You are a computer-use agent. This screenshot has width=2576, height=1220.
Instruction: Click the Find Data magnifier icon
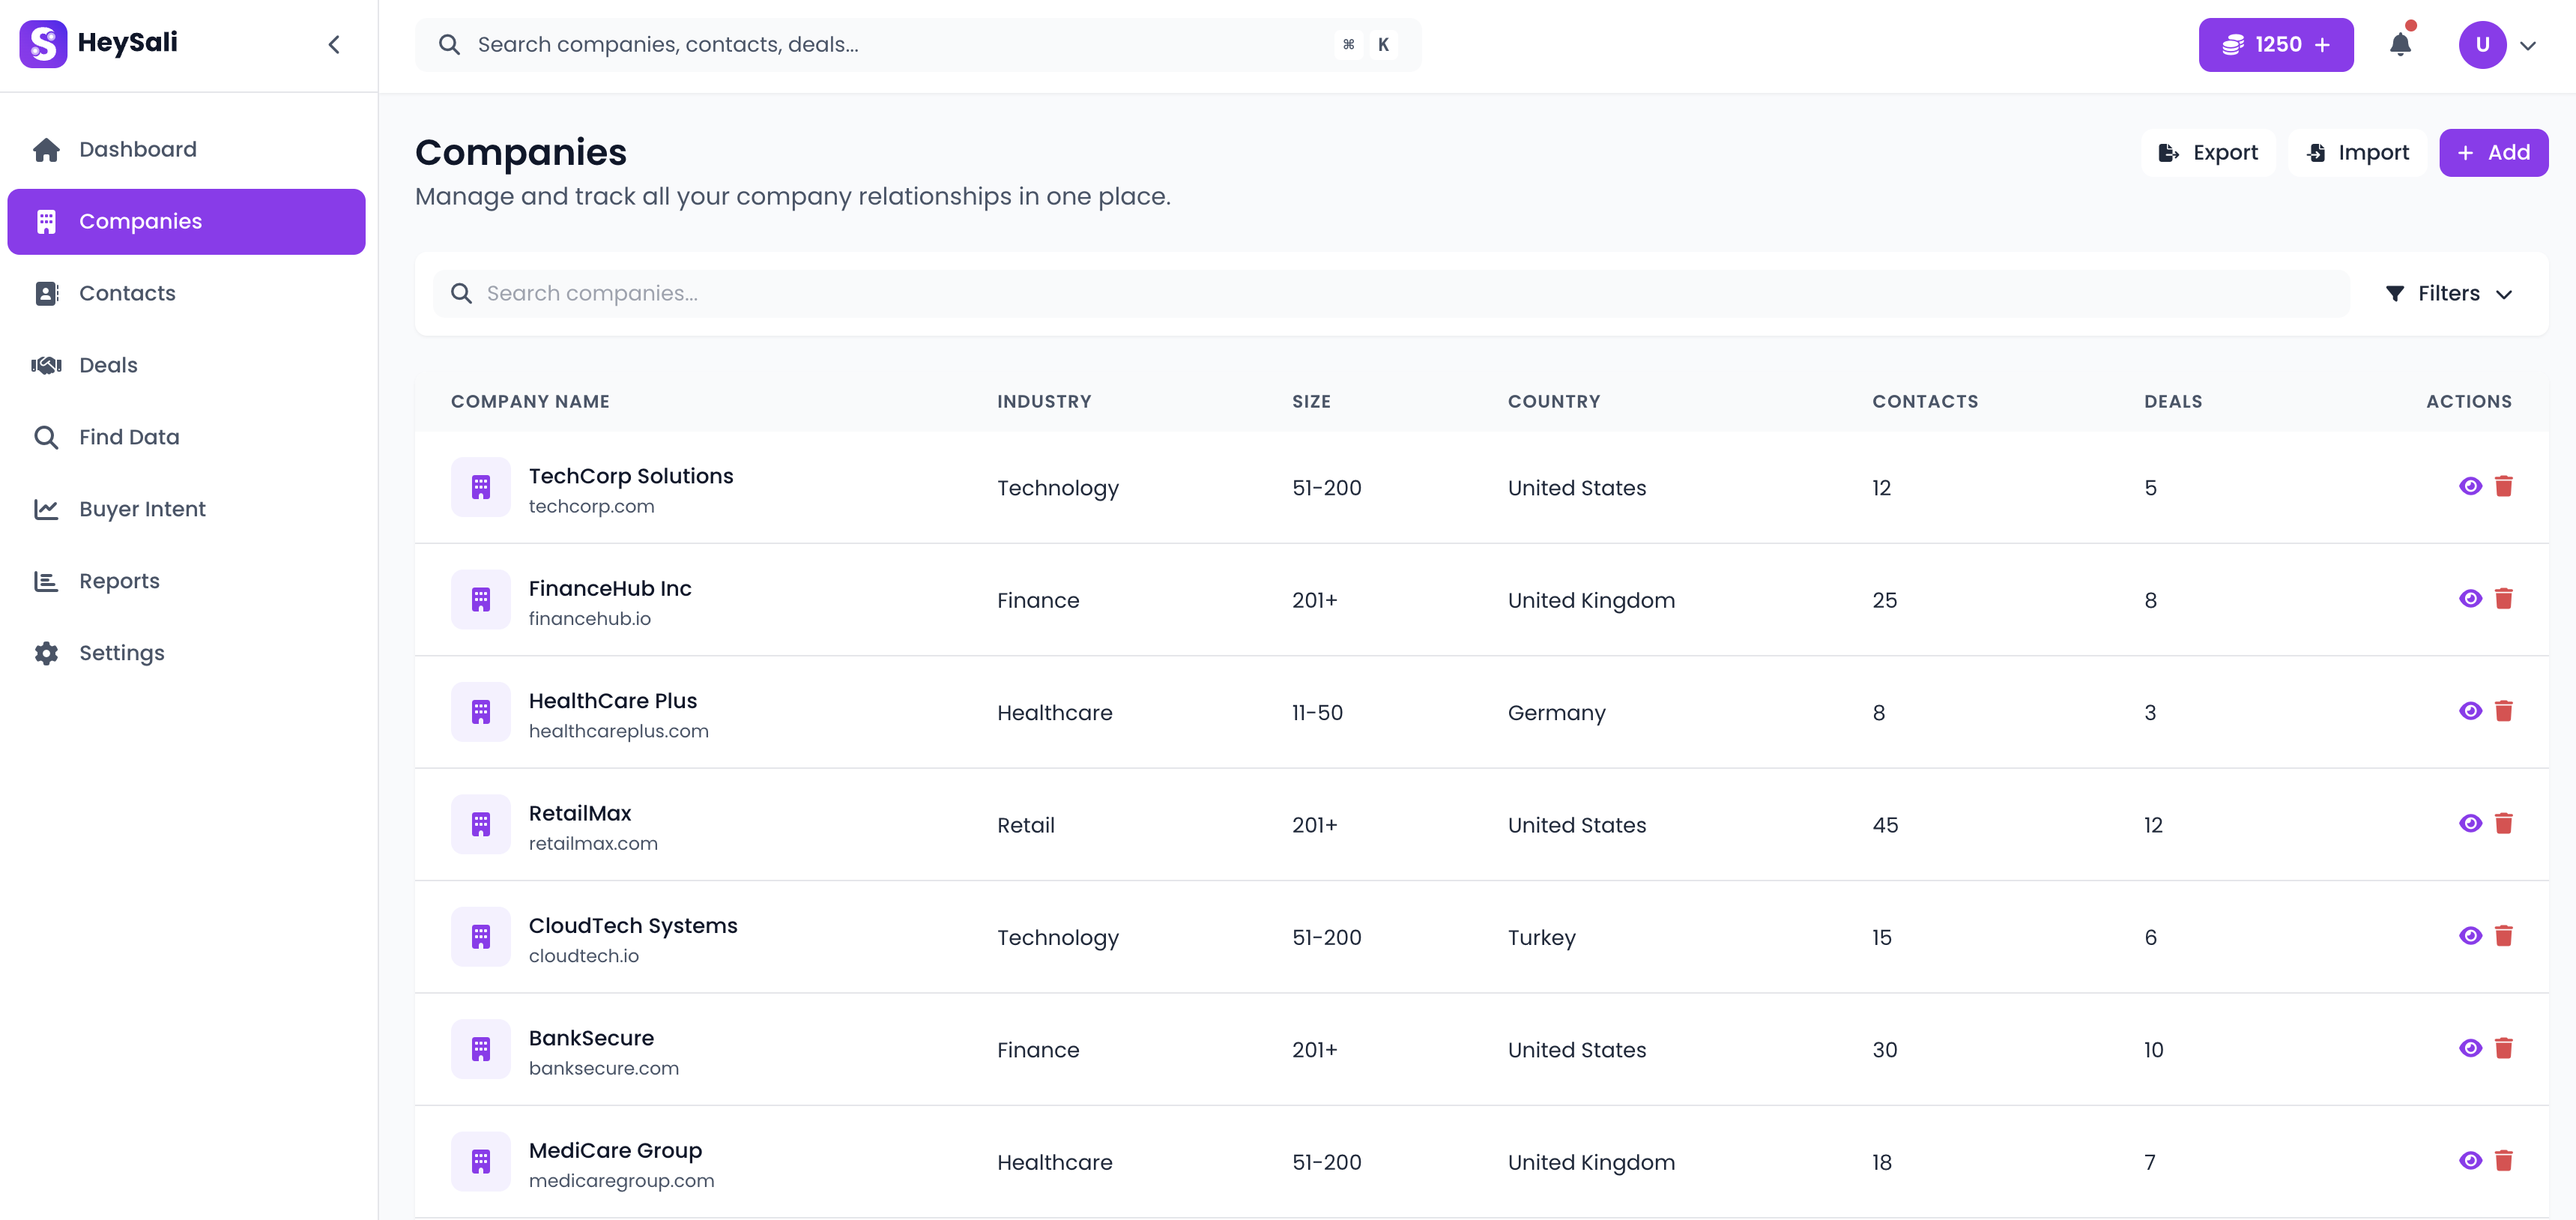(46, 436)
